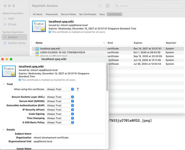Switch to Keys tab

click(x=102, y=14)
